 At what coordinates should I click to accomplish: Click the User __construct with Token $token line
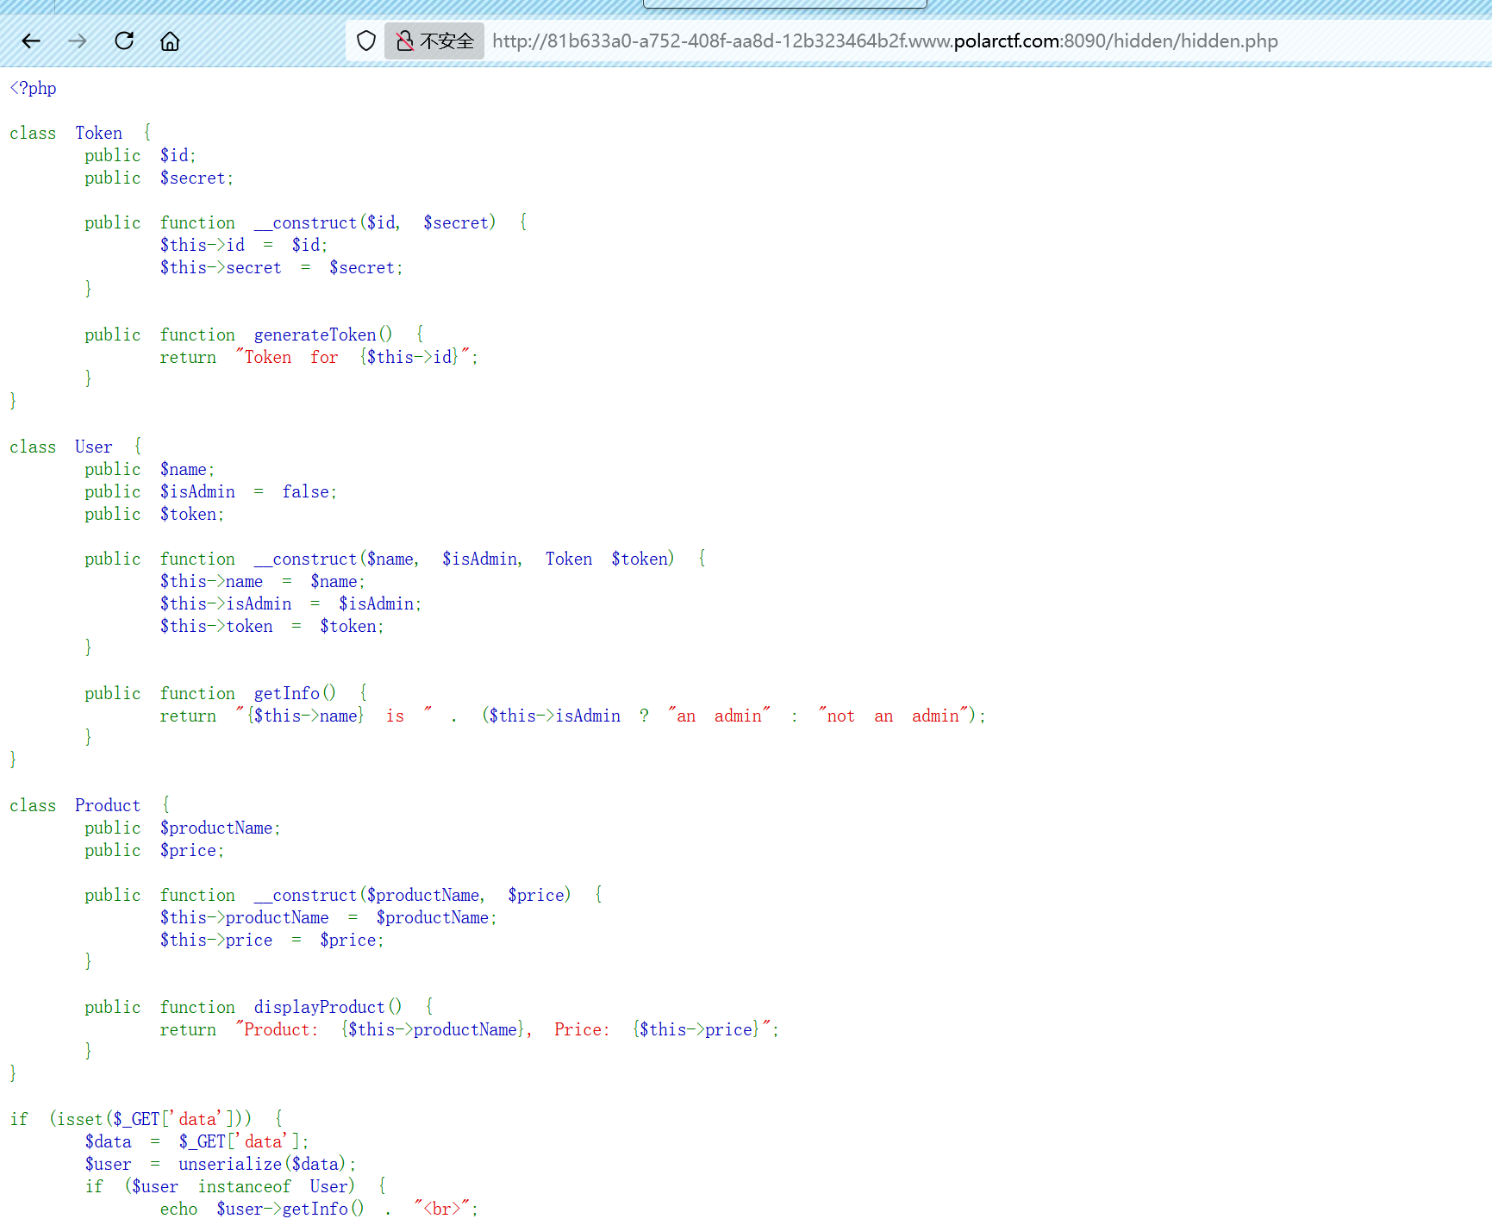tap(395, 559)
